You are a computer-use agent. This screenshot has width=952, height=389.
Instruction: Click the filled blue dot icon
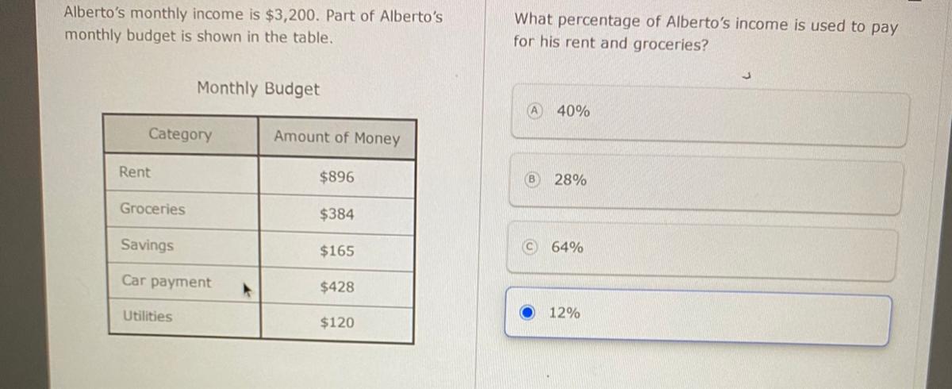pos(528,313)
